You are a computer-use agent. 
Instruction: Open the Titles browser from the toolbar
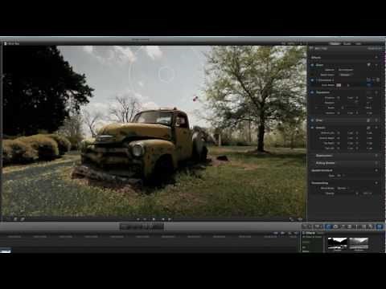click(x=356, y=226)
